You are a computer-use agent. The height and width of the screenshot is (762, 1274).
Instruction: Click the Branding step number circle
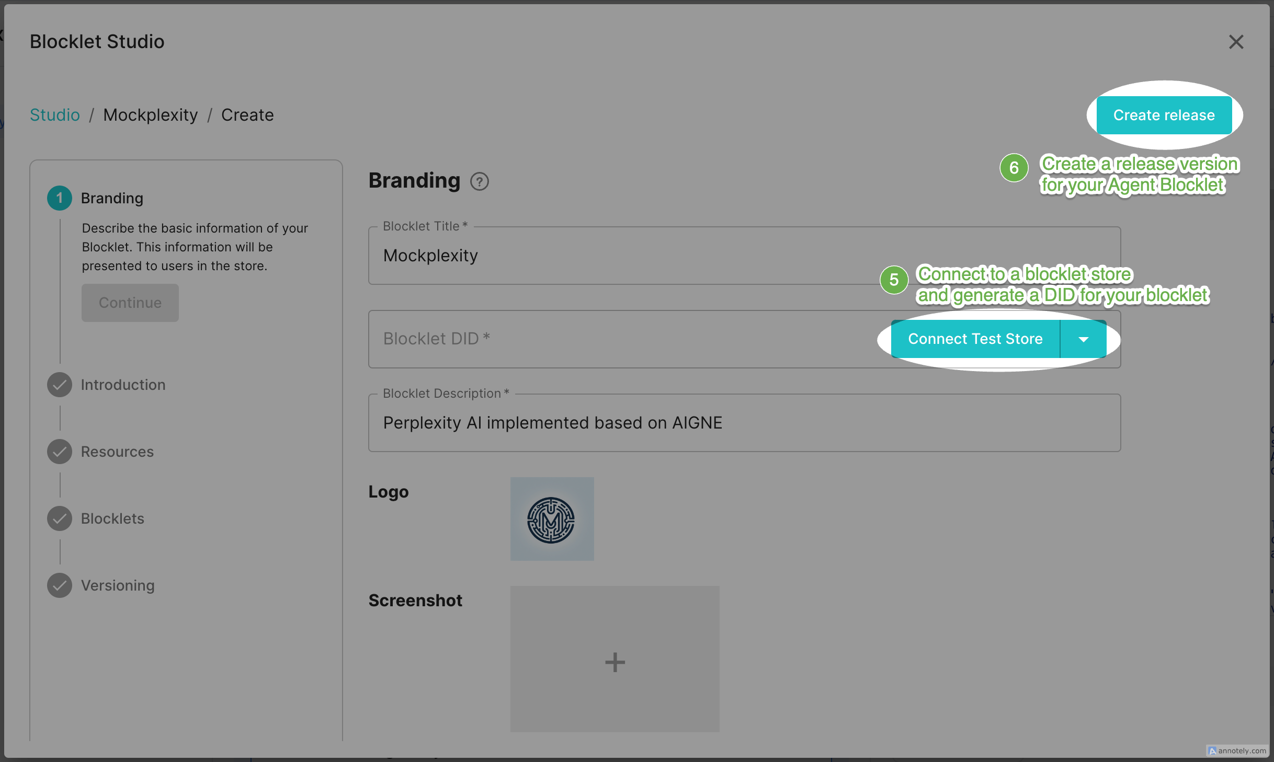click(60, 198)
